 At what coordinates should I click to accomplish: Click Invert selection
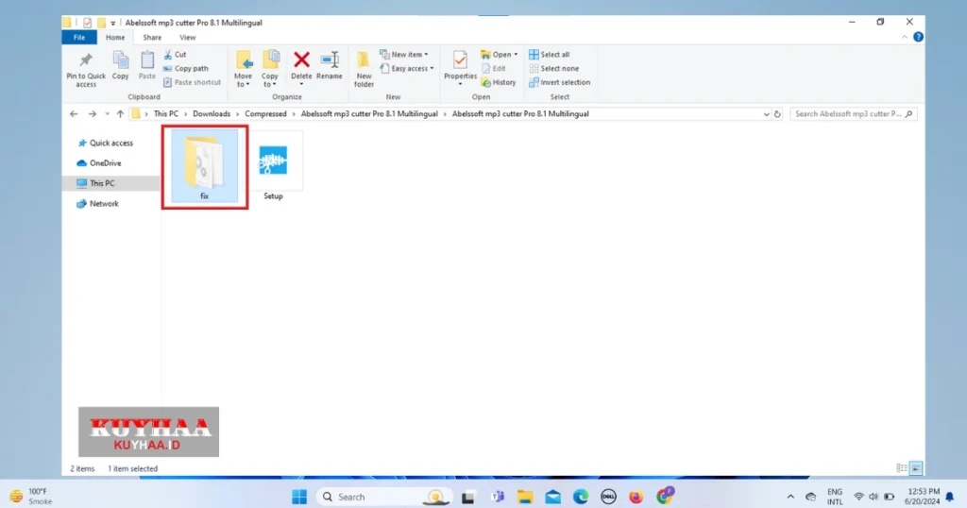click(x=559, y=82)
